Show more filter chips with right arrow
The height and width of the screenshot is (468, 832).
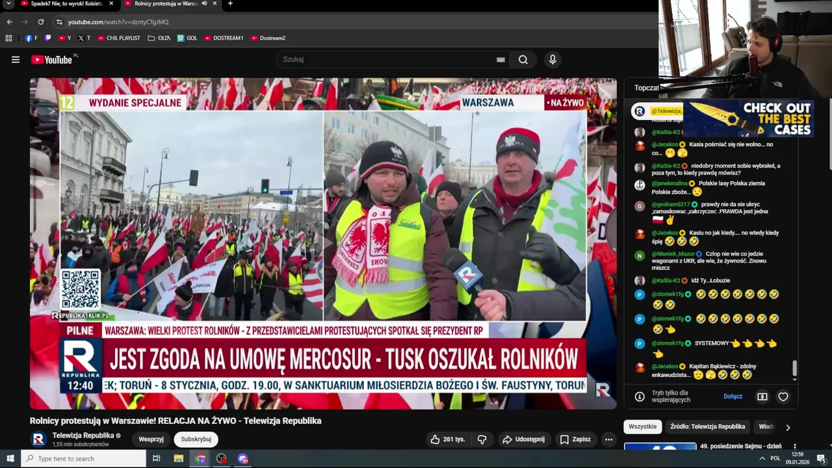click(x=788, y=428)
